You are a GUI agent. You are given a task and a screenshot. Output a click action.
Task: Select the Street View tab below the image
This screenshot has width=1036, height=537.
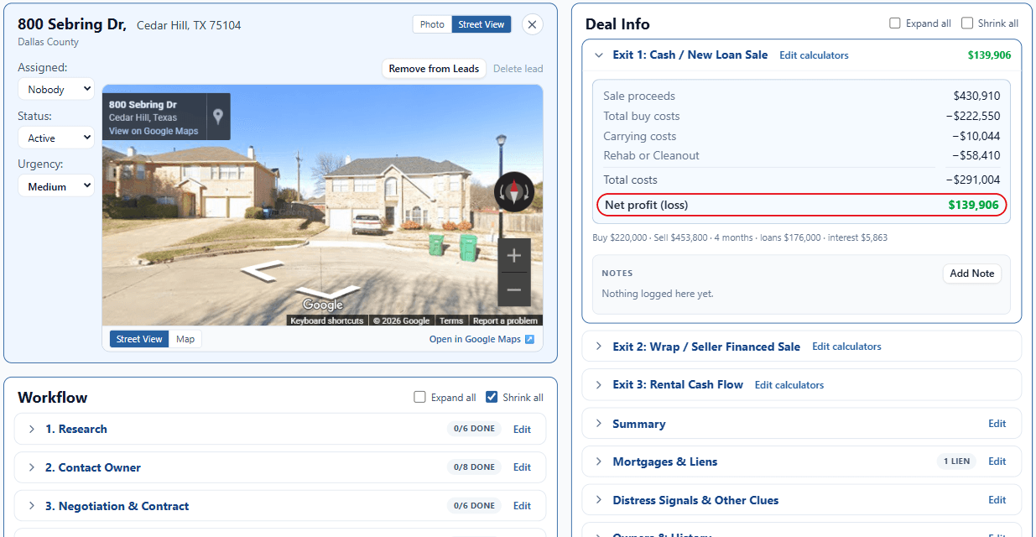tap(139, 339)
